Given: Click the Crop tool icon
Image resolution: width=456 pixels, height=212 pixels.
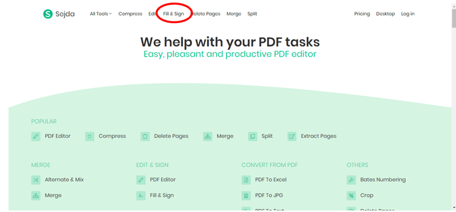Looking at the screenshot, I should [x=352, y=196].
